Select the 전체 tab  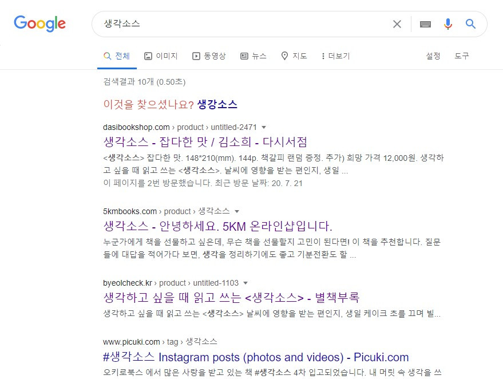(117, 56)
